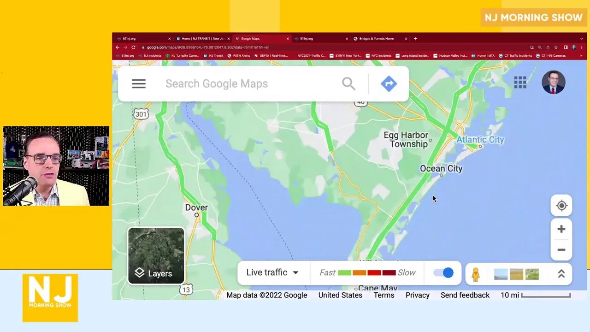Open Chrome's three-dot menu

582,47
